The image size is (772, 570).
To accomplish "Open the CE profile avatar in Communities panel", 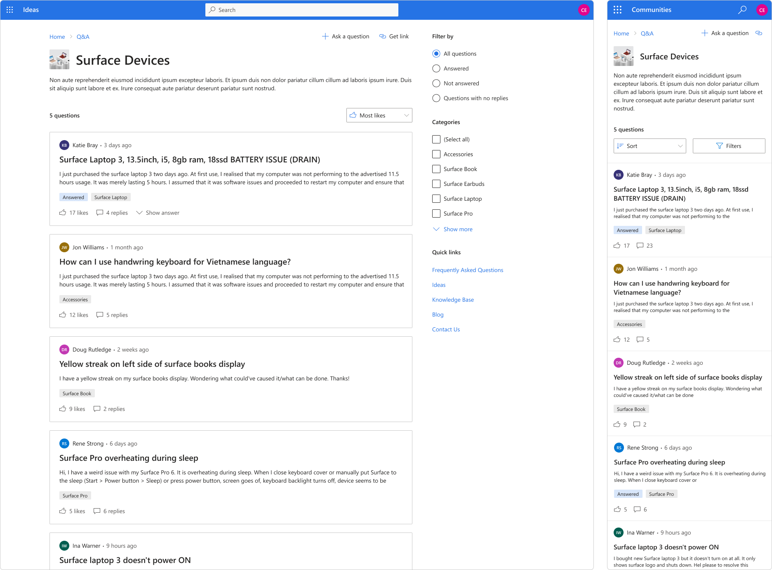I will point(762,10).
